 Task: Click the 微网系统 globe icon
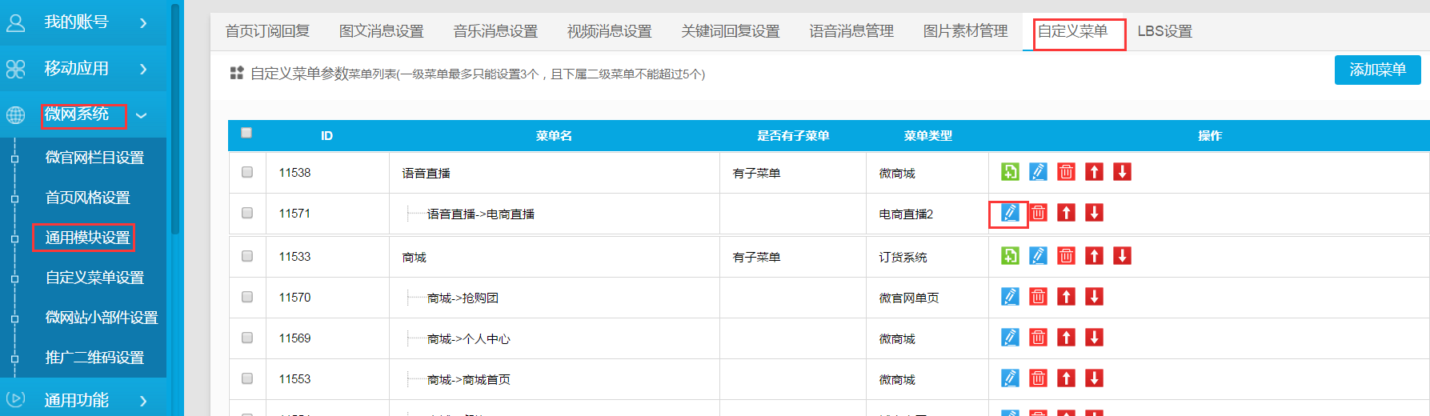15,115
